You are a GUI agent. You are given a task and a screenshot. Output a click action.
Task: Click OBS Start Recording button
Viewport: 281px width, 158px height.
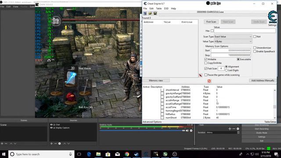pyautogui.click(x=262, y=129)
